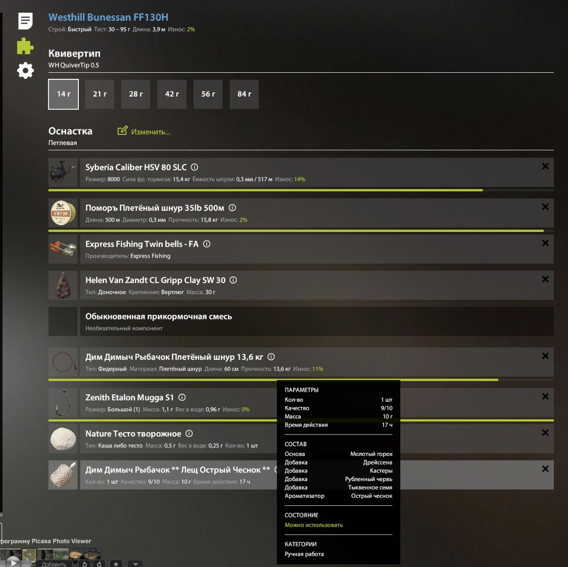Select the 28 г quivertip option
Image resolution: width=568 pixels, height=567 pixels.
(136, 94)
